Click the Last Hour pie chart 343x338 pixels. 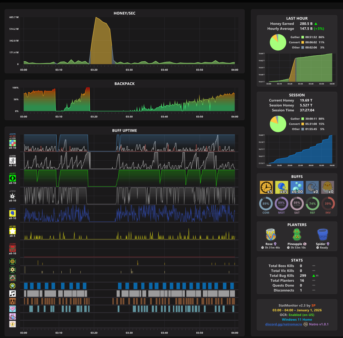pos(278,42)
